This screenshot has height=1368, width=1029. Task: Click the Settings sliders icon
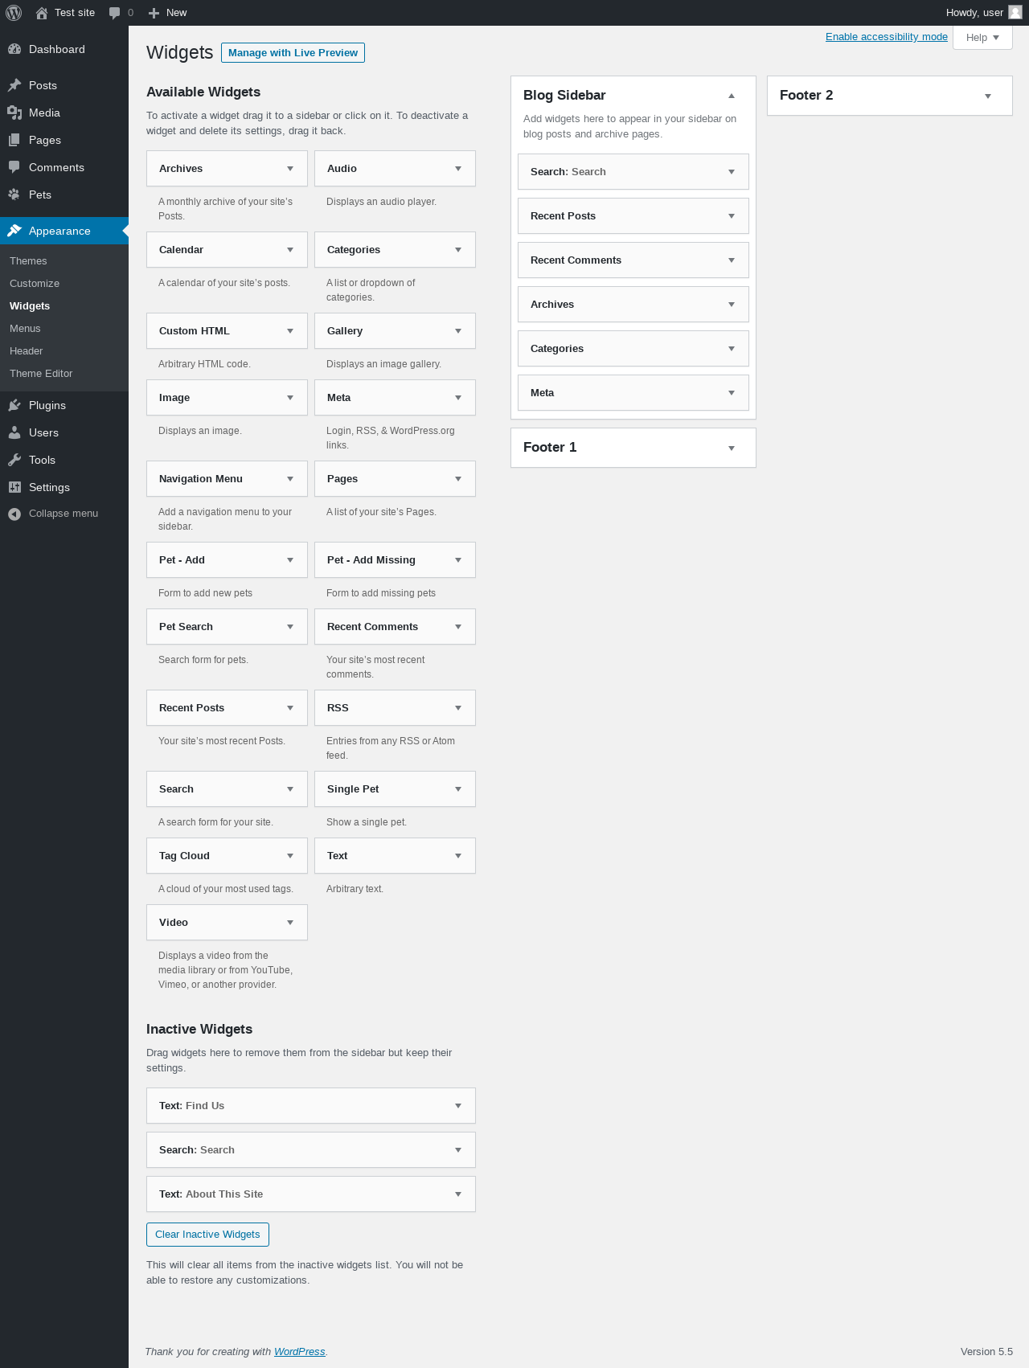click(14, 487)
